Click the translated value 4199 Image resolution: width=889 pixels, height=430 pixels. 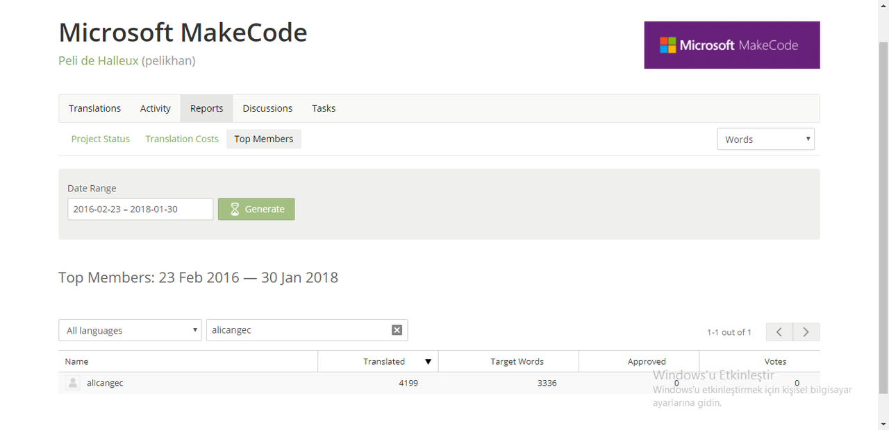pyautogui.click(x=408, y=383)
